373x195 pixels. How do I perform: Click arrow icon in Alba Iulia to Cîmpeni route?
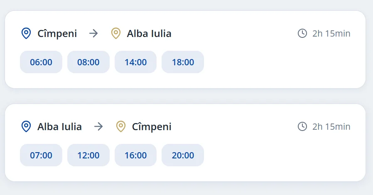tap(99, 126)
